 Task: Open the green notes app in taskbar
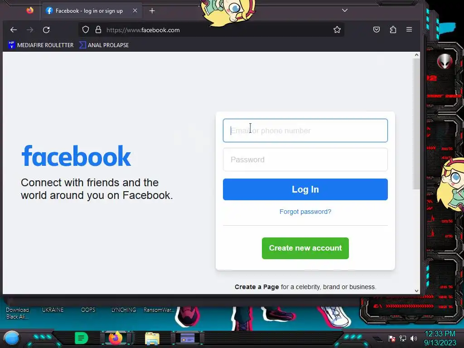coord(82,338)
